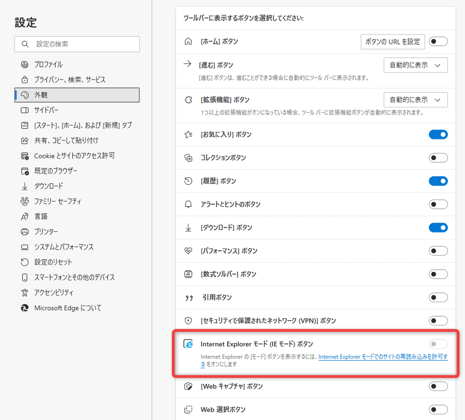The width and height of the screenshot is (465, 420).
Task: Click the star icon beside お気に入り ボタン
Action: tap(188, 135)
